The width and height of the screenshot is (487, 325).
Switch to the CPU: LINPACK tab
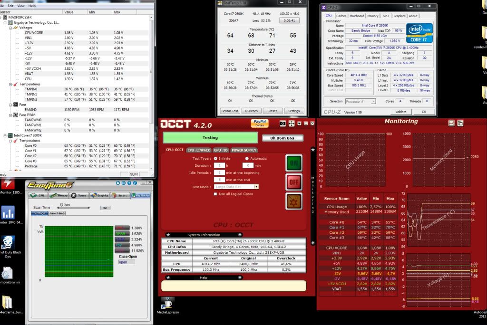click(x=199, y=150)
